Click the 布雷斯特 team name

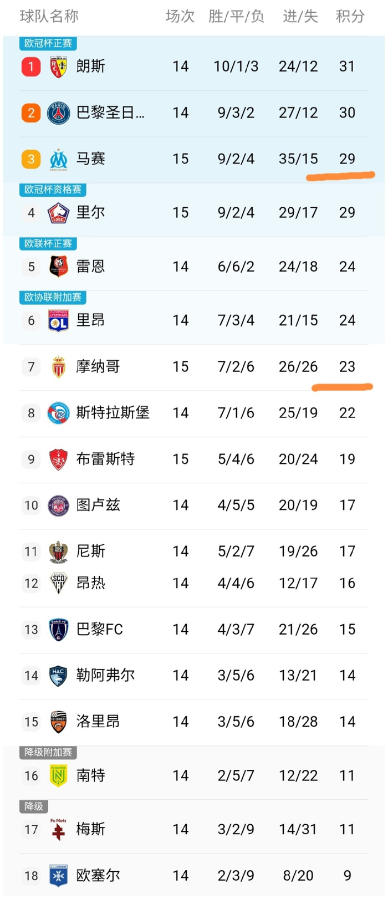pyautogui.click(x=105, y=459)
